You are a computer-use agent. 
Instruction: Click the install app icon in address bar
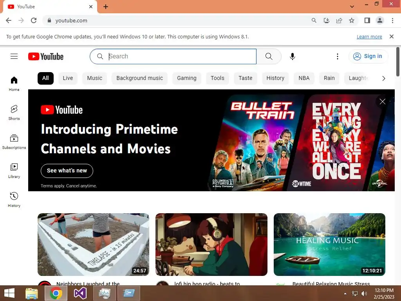tap(326, 20)
